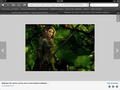The height and width of the screenshot is (90, 120).
Task: Tap the magnifier search icon
Action: 118,20
